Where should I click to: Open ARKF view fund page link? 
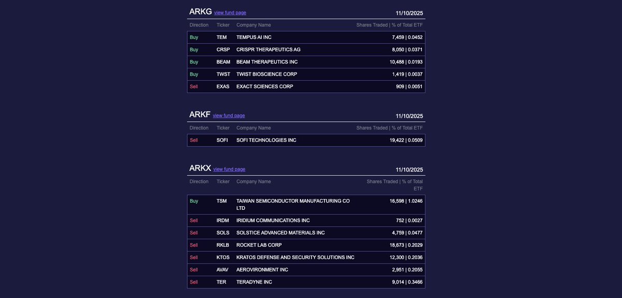tap(229, 116)
